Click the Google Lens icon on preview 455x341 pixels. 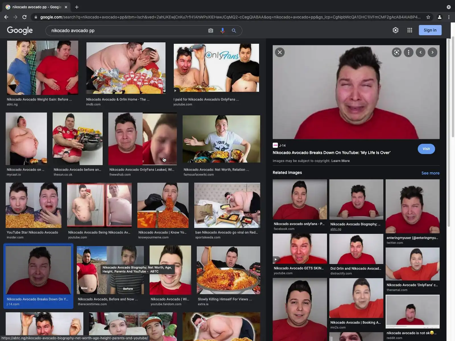click(397, 52)
